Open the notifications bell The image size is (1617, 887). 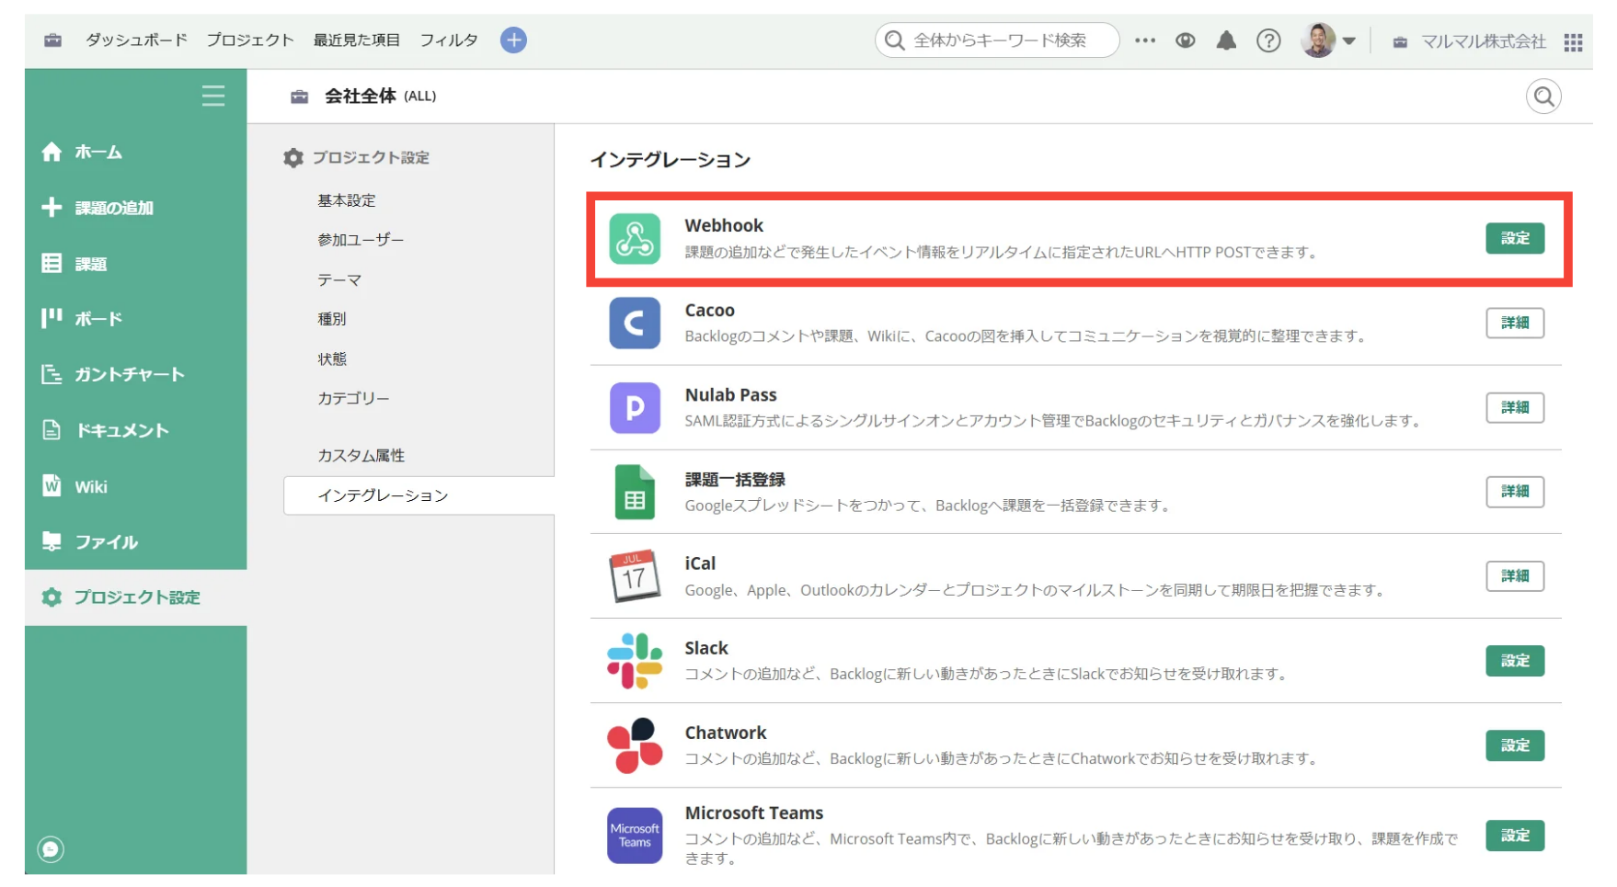pyautogui.click(x=1226, y=40)
